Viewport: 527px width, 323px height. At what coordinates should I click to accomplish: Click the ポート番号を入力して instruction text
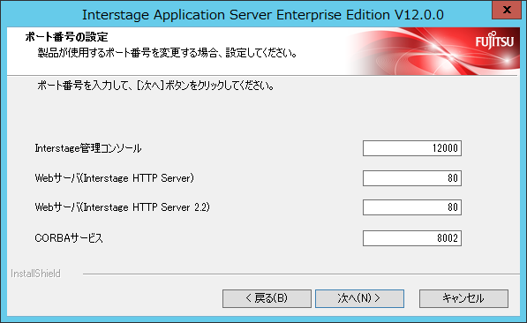click(x=155, y=86)
